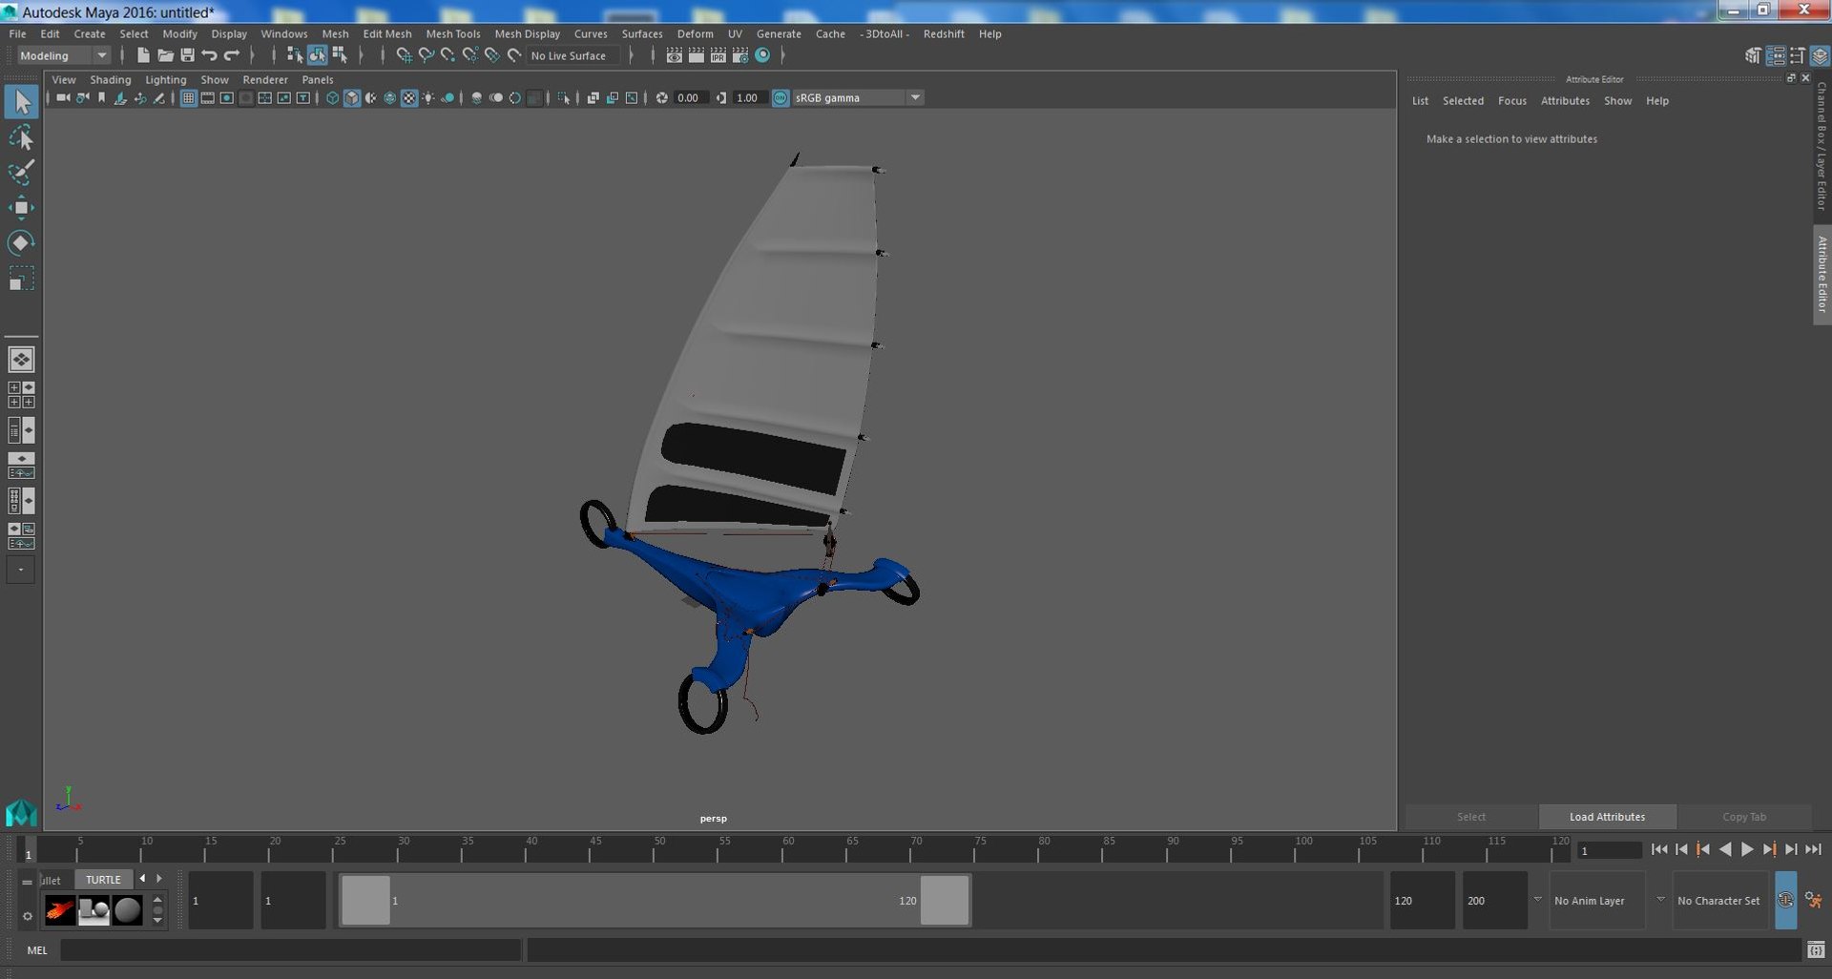Click the New Scene icon

[143, 55]
